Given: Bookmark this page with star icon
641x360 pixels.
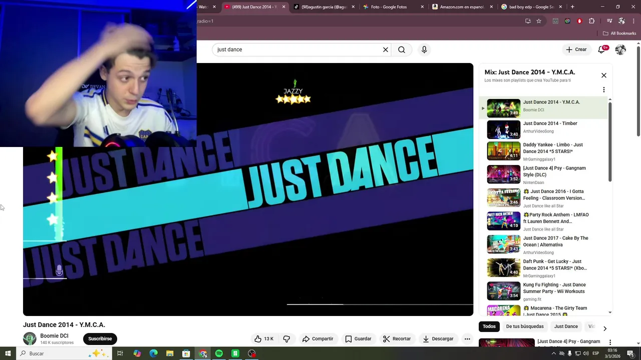Looking at the screenshot, I should (x=539, y=21).
